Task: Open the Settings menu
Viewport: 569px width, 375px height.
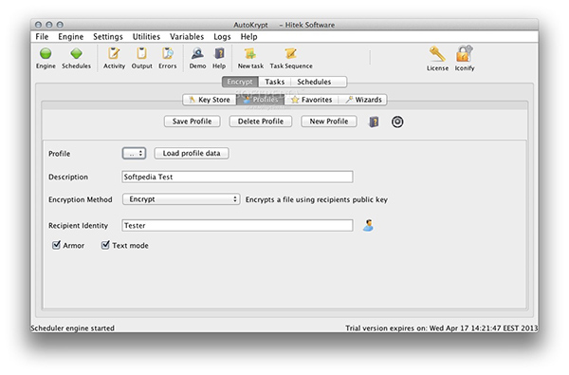Action: pos(108,37)
